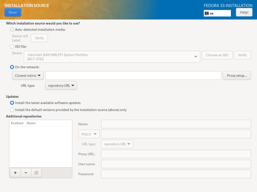Image resolution: width=257 pixels, height=192 pixels.
Task: Click the remove repository minus icon
Action: pyautogui.click(x=26, y=173)
